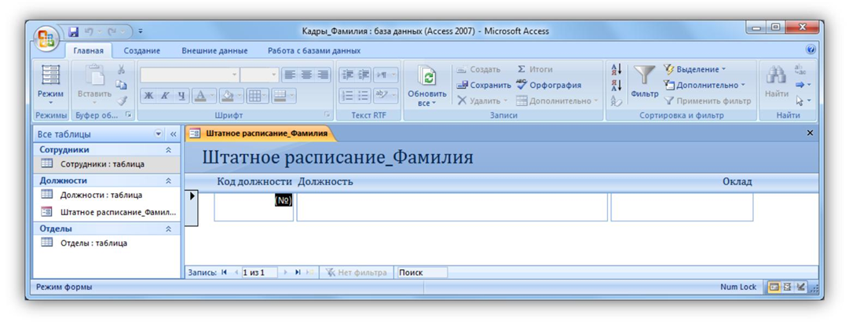This screenshot has width=849, height=322.
Task: Collapse the Сотрудники group
Action: pyautogui.click(x=168, y=150)
